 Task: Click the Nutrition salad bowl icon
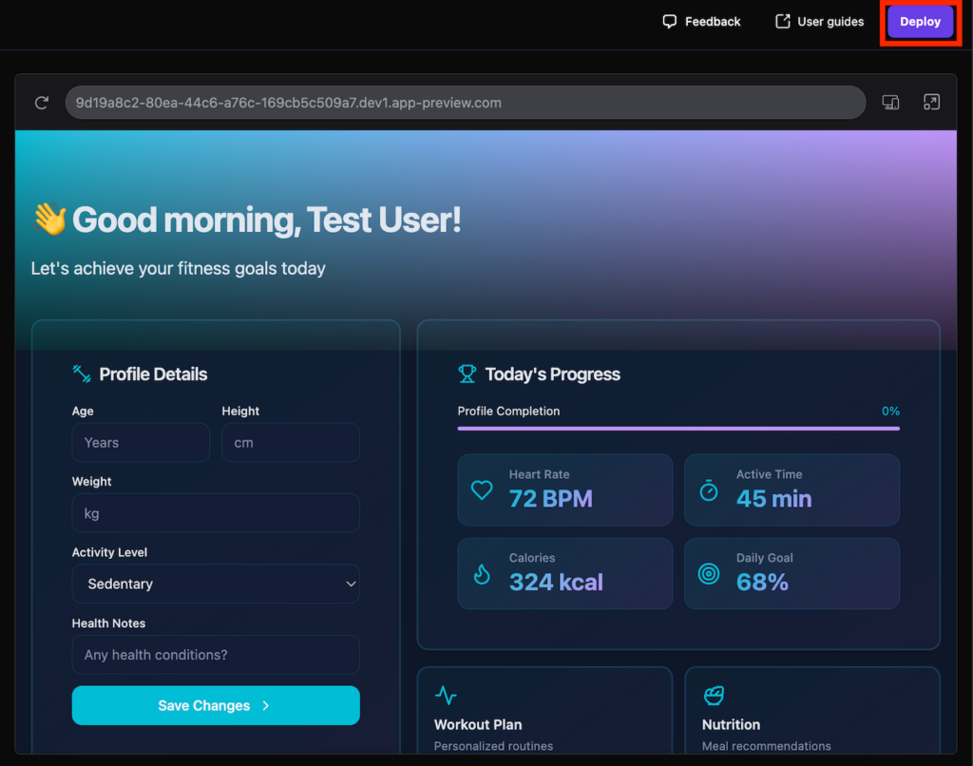click(714, 696)
